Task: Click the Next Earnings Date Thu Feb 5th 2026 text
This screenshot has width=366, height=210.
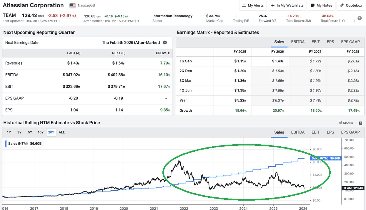Action: [131, 43]
